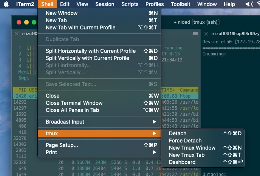Viewport: 260px width, 176px height.
Task: Expand the Print submenu
Action: [99, 152]
